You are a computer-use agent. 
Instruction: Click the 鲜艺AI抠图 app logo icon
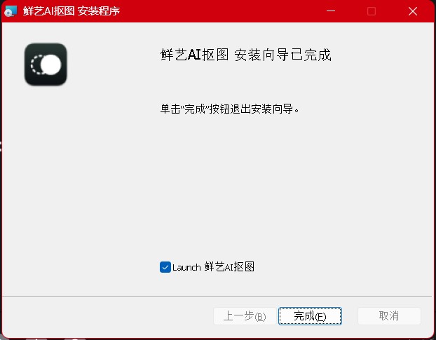coord(46,64)
